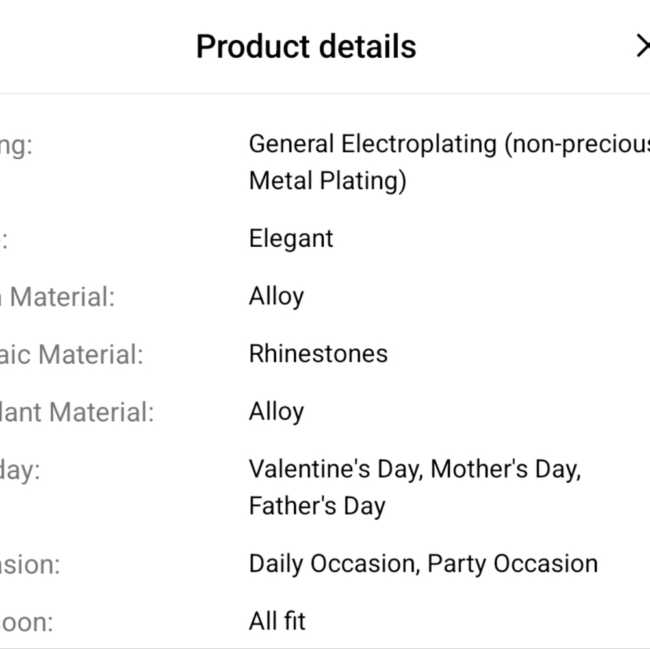Click the Style label colon beside Elegant

(4, 240)
